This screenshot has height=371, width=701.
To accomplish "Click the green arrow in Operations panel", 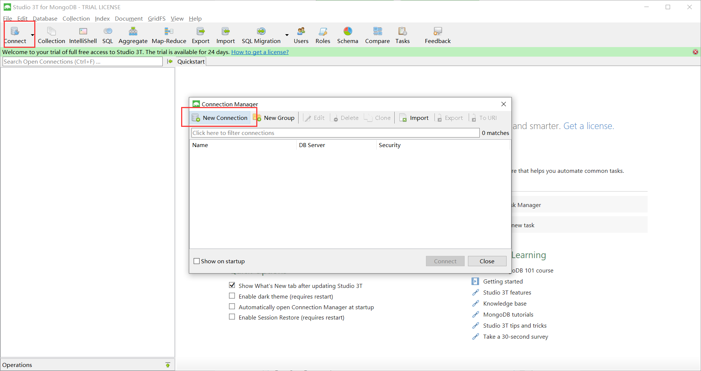I will point(168,365).
